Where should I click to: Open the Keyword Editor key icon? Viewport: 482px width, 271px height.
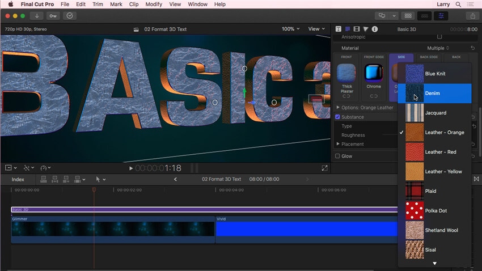click(53, 16)
